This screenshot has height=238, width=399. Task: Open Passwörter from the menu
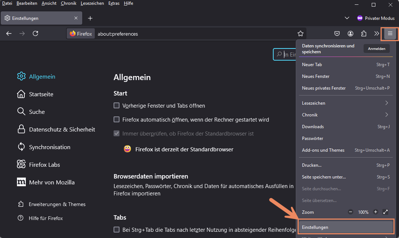coord(346,138)
